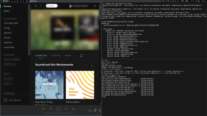The image size is (207, 116).
Task: Click the flag icon beside the More tab
Action: (x=82, y=56)
